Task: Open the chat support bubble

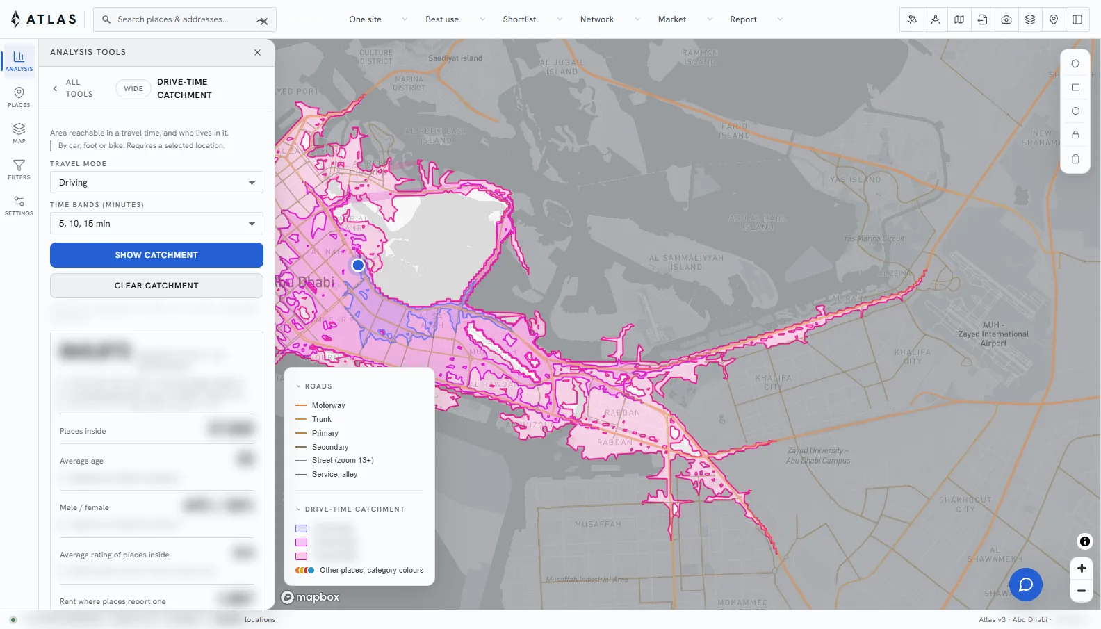Action: 1026,585
